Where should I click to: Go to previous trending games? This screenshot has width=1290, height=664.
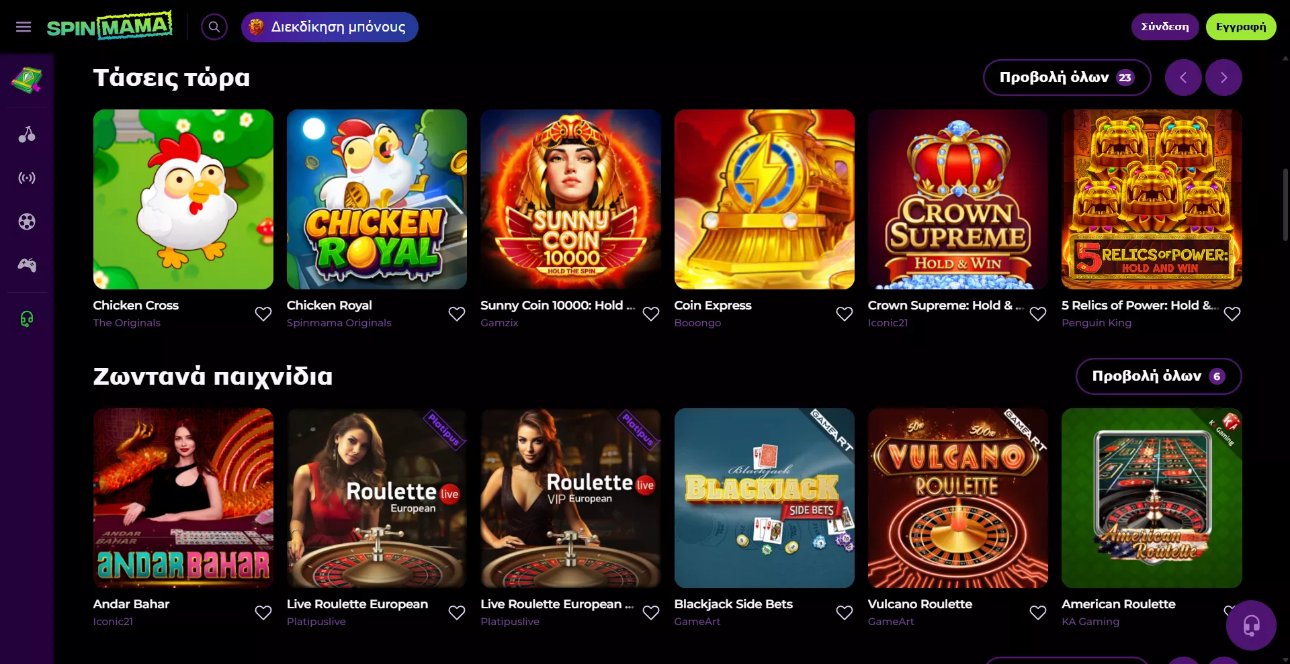(1183, 78)
